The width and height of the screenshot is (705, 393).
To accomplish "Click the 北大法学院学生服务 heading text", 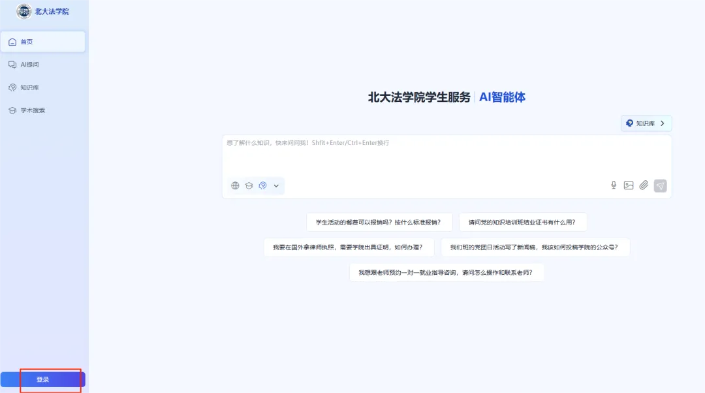I will click(x=419, y=97).
